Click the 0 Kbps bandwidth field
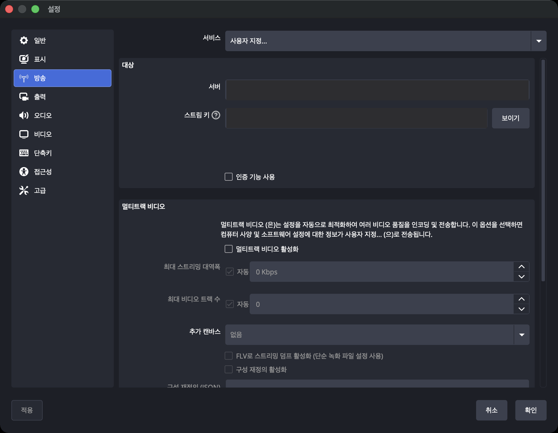The width and height of the screenshot is (558, 433). (382, 272)
